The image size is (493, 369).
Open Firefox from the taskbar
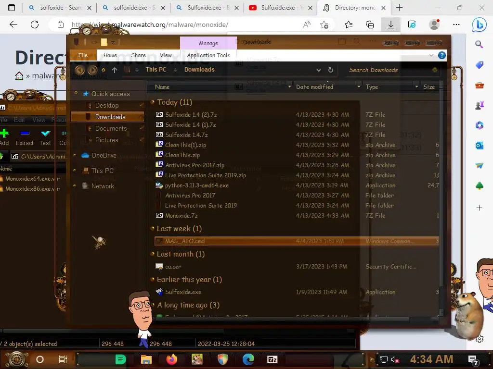(172, 359)
